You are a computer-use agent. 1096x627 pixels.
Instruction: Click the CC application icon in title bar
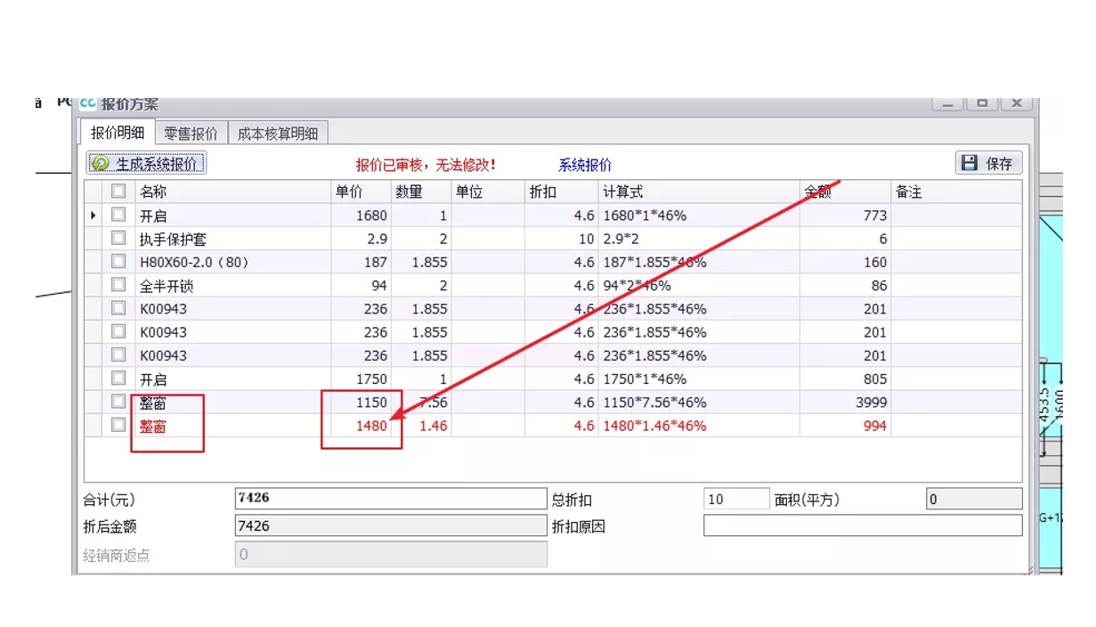tap(87, 103)
